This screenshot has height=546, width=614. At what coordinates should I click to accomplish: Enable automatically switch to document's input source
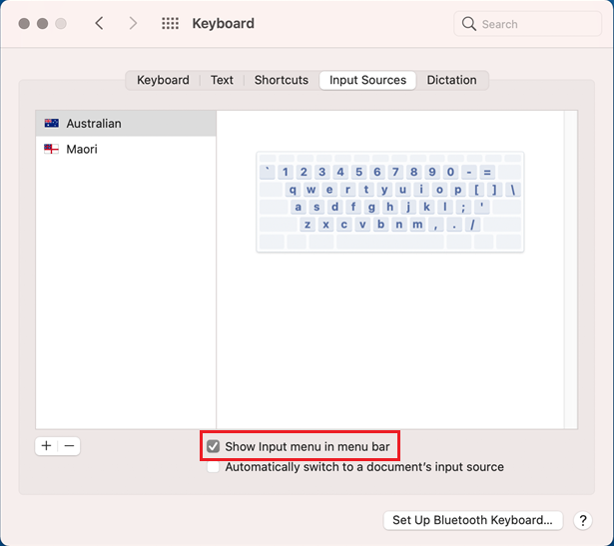[213, 467]
